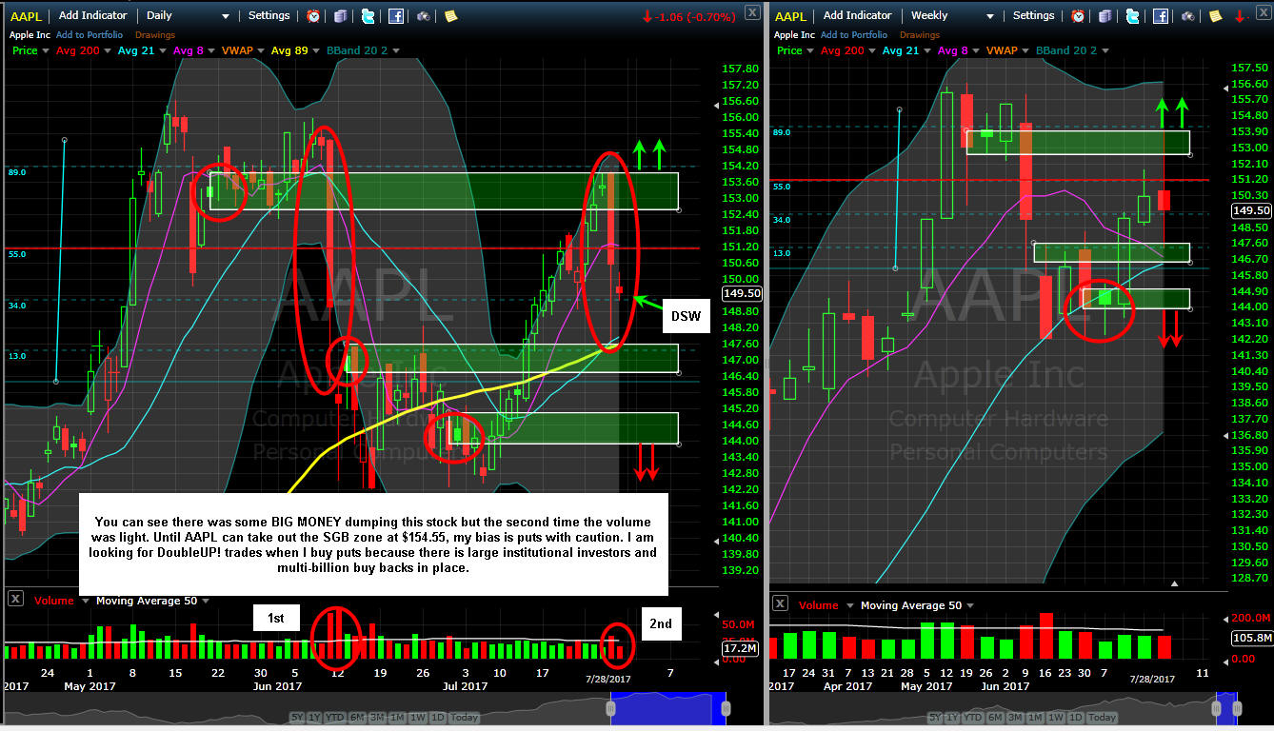The image size is (1274, 731).
Task: Take a camera snapshot of the Weekly chart
Action: (x=1188, y=16)
